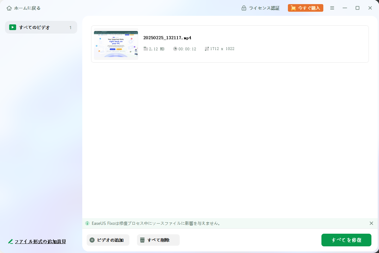This screenshot has height=253, width=379.
Task: Maximize the application window
Action: pos(357,8)
